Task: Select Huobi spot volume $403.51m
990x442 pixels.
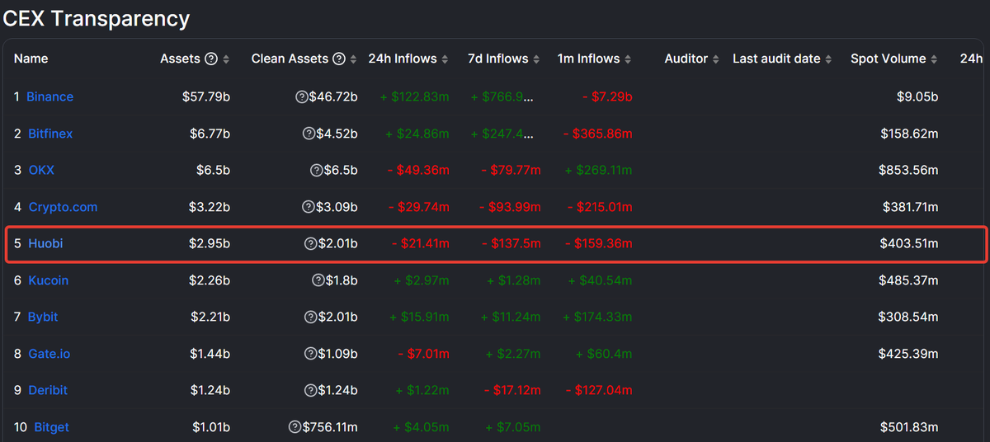Action: (x=908, y=243)
